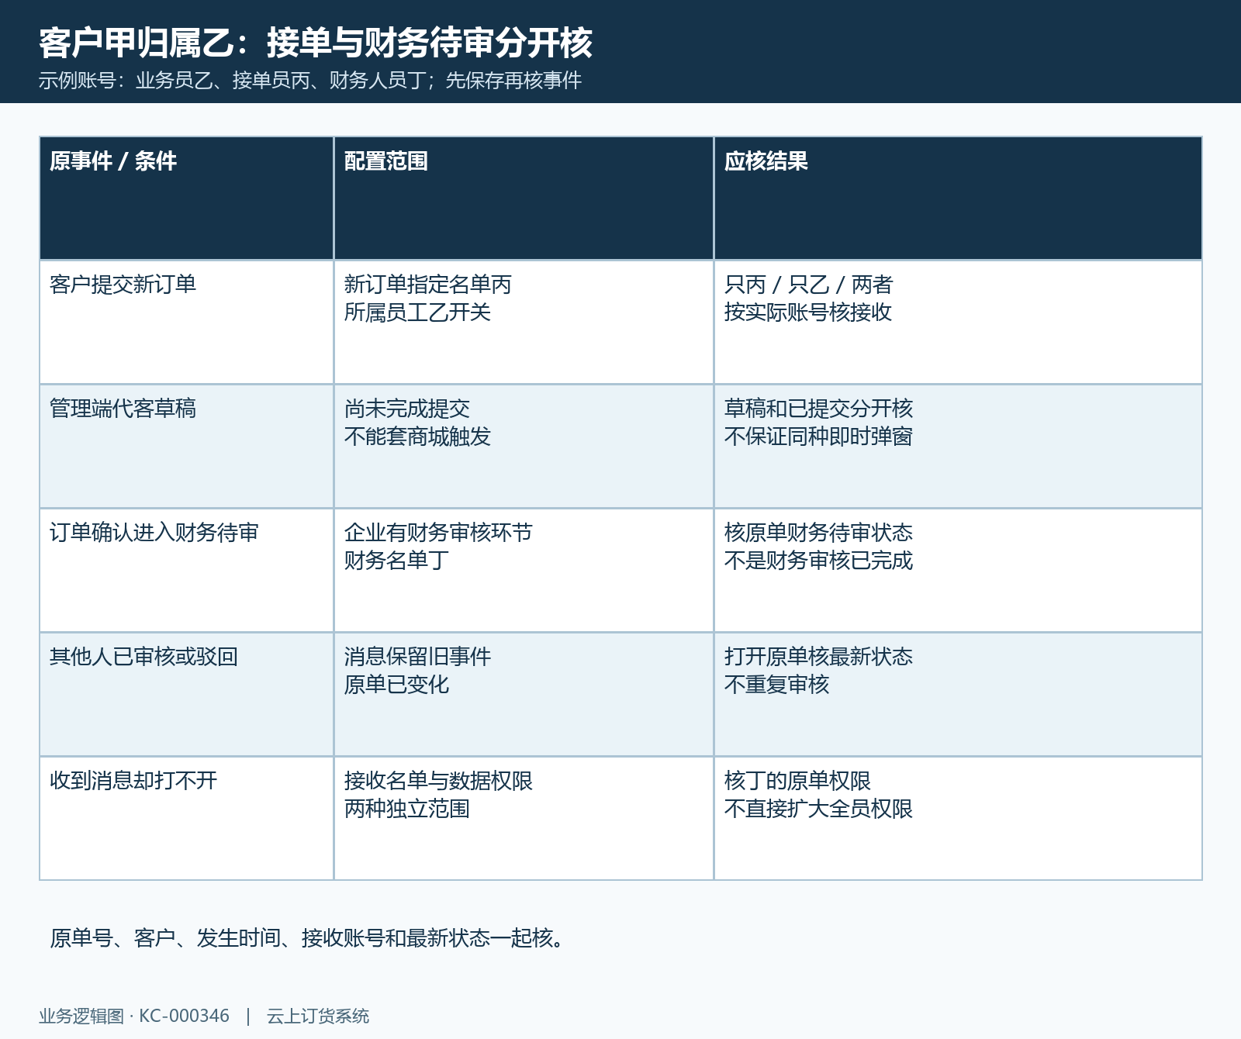The width and height of the screenshot is (1241, 1039).
Task: Click the cell text 新订单指定名单丙
Action: coord(428,285)
